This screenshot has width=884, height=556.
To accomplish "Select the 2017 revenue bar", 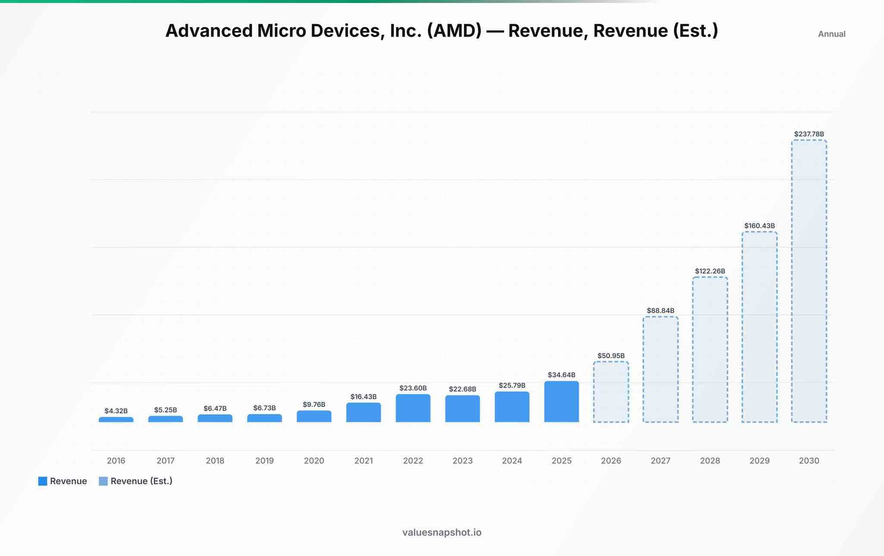I will coord(165,419).
